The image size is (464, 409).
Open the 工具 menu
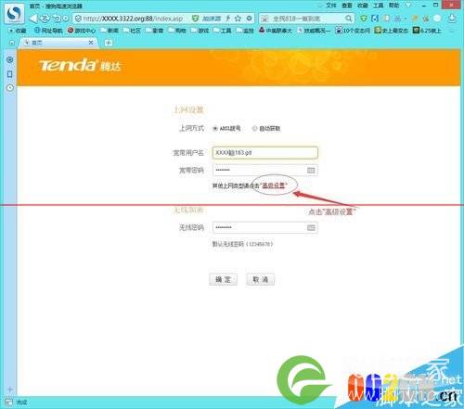click(378, 6)
